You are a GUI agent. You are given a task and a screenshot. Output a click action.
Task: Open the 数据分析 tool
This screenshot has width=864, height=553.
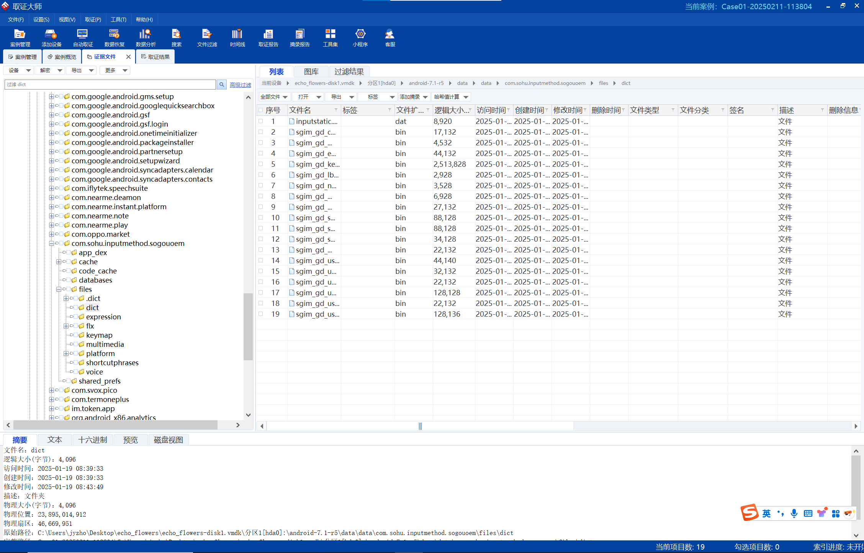tap(146, 38)
